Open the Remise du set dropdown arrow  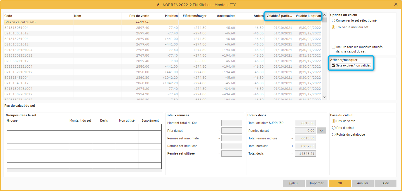pos(322,131)
